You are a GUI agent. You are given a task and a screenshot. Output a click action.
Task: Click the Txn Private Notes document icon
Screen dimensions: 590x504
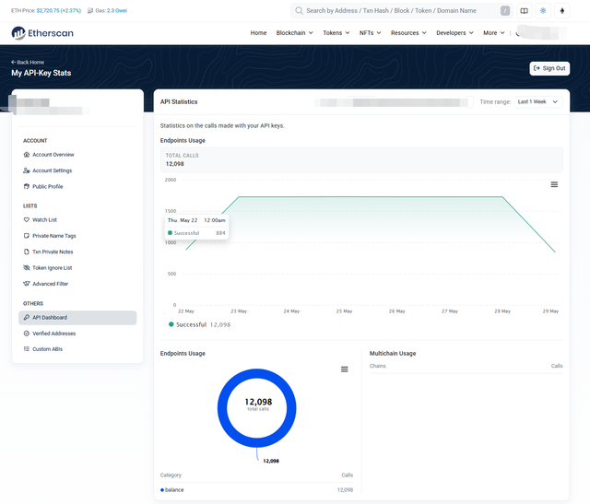27,252
